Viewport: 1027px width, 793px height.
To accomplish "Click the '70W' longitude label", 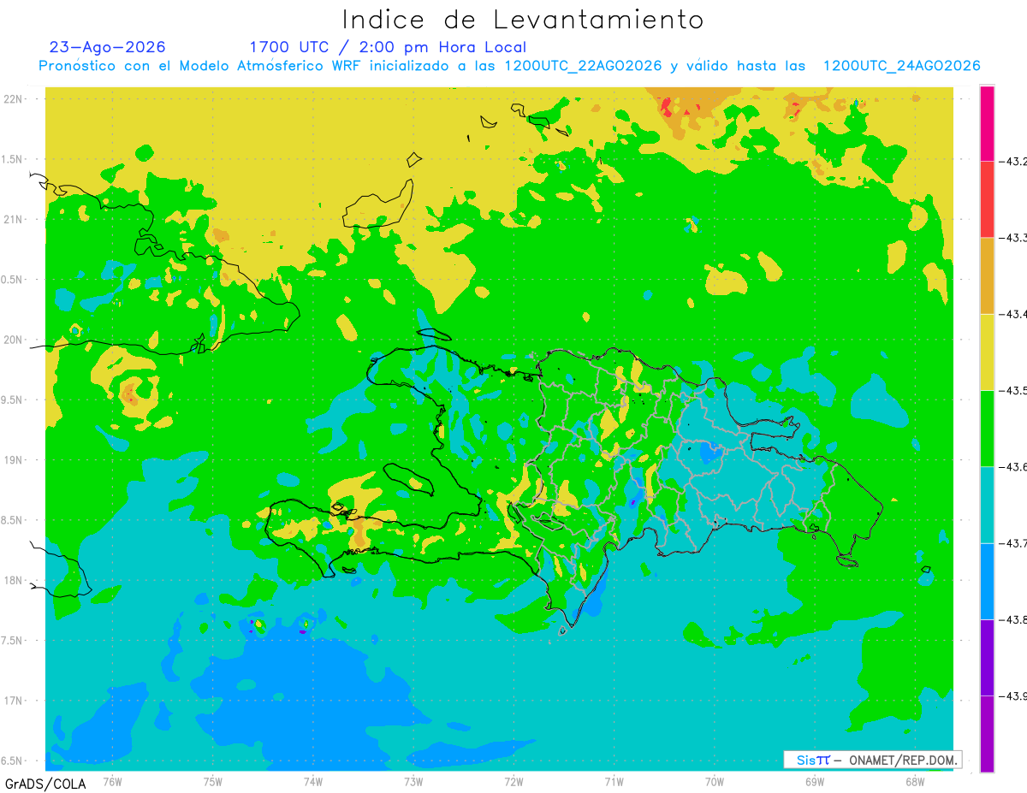I will click(x=715, y=781).
